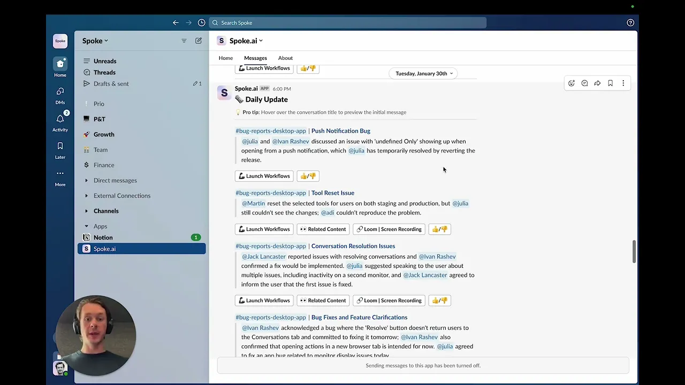Add a reaction to the message
The height and width of the screenshot is (385, 685).
click(x=572, y=83)
